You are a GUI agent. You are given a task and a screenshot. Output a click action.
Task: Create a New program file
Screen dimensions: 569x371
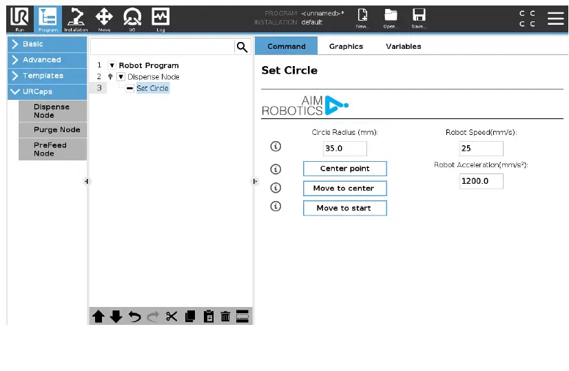click(362, 19)
